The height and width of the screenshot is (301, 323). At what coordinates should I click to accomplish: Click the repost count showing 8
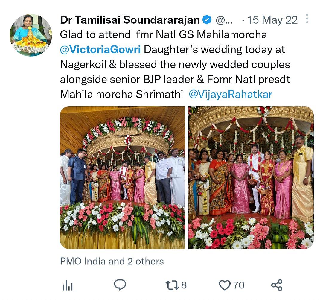pos(184,285)
